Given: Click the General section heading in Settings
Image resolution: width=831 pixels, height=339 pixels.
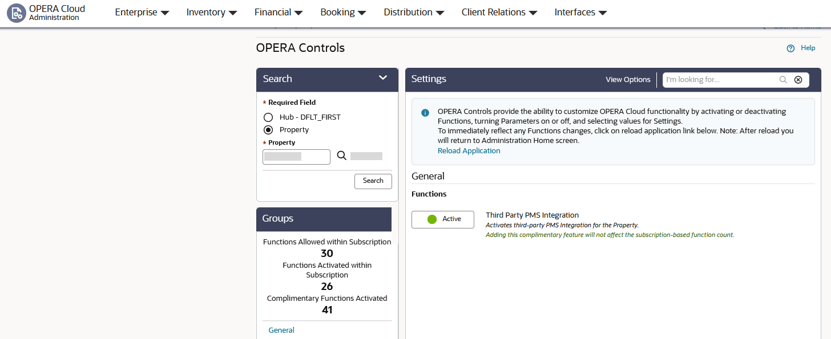Looking at the screenshot, I should pyautogui.click(x=428, y=176).
